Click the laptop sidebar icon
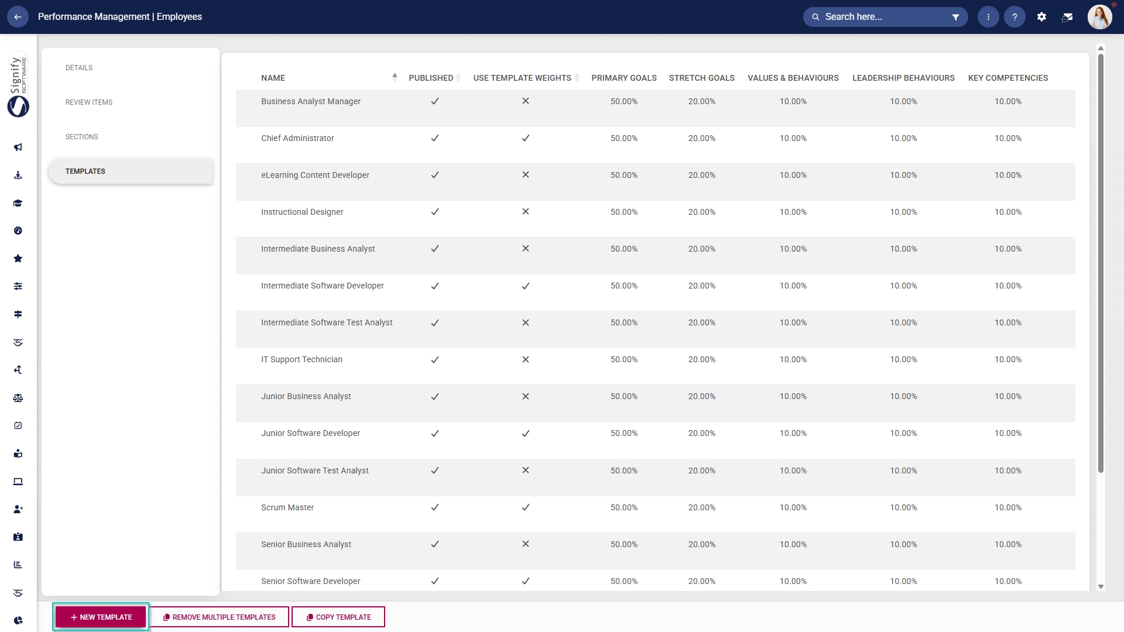This screenshot has height=632, width=1124. click(18, 482)
